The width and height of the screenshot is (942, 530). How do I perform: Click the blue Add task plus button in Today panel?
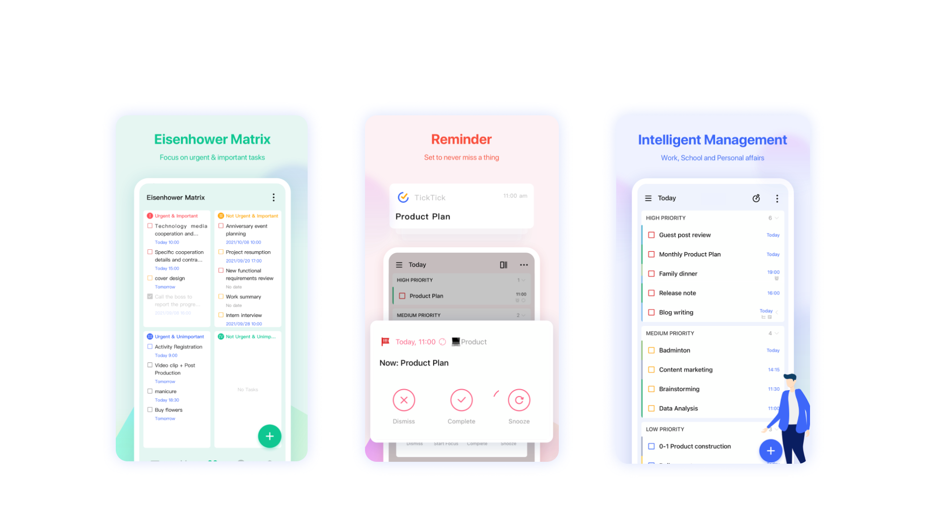click(771, 450)
